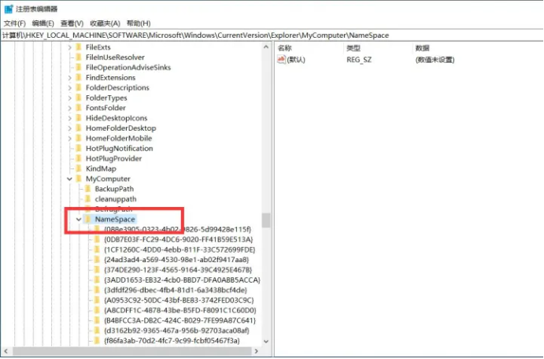Expand the FolderTypes key arrow
This screenshot has height=359, width=544.
pos(70,98)
